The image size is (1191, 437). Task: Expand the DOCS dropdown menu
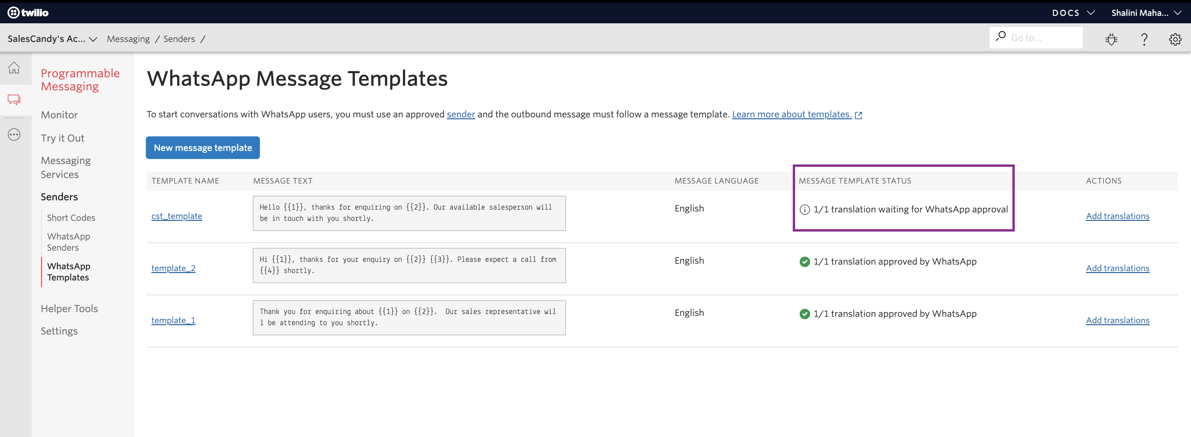click(x=1073, y=13)
